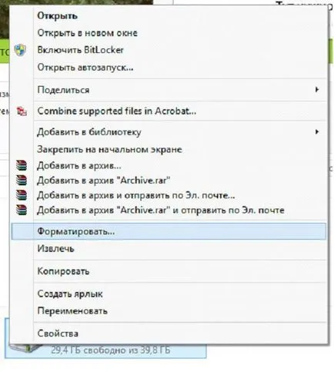The height and width of the screenshot is (385, 334).
Task: Choose Добавить в архив и отправить по Эл. почте...
Action: coord(169,195)
